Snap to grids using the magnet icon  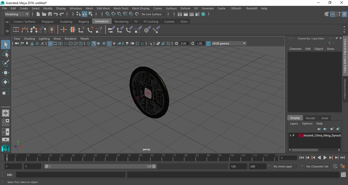pos(108,14)
